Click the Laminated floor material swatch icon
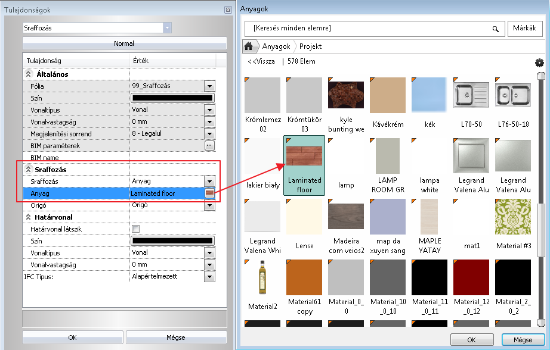 [209, 193]
